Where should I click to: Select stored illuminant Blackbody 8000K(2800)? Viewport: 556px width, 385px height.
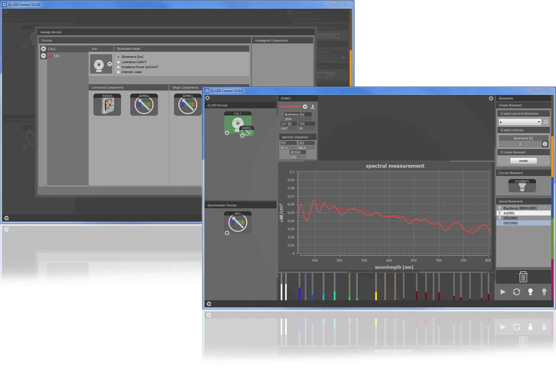(x=523, y=208)
